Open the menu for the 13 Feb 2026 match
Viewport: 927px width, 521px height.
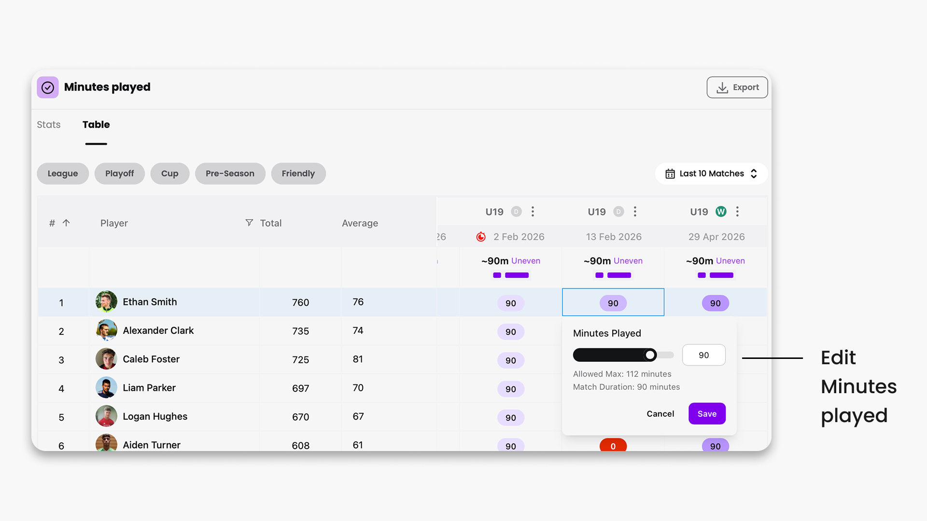635,211
